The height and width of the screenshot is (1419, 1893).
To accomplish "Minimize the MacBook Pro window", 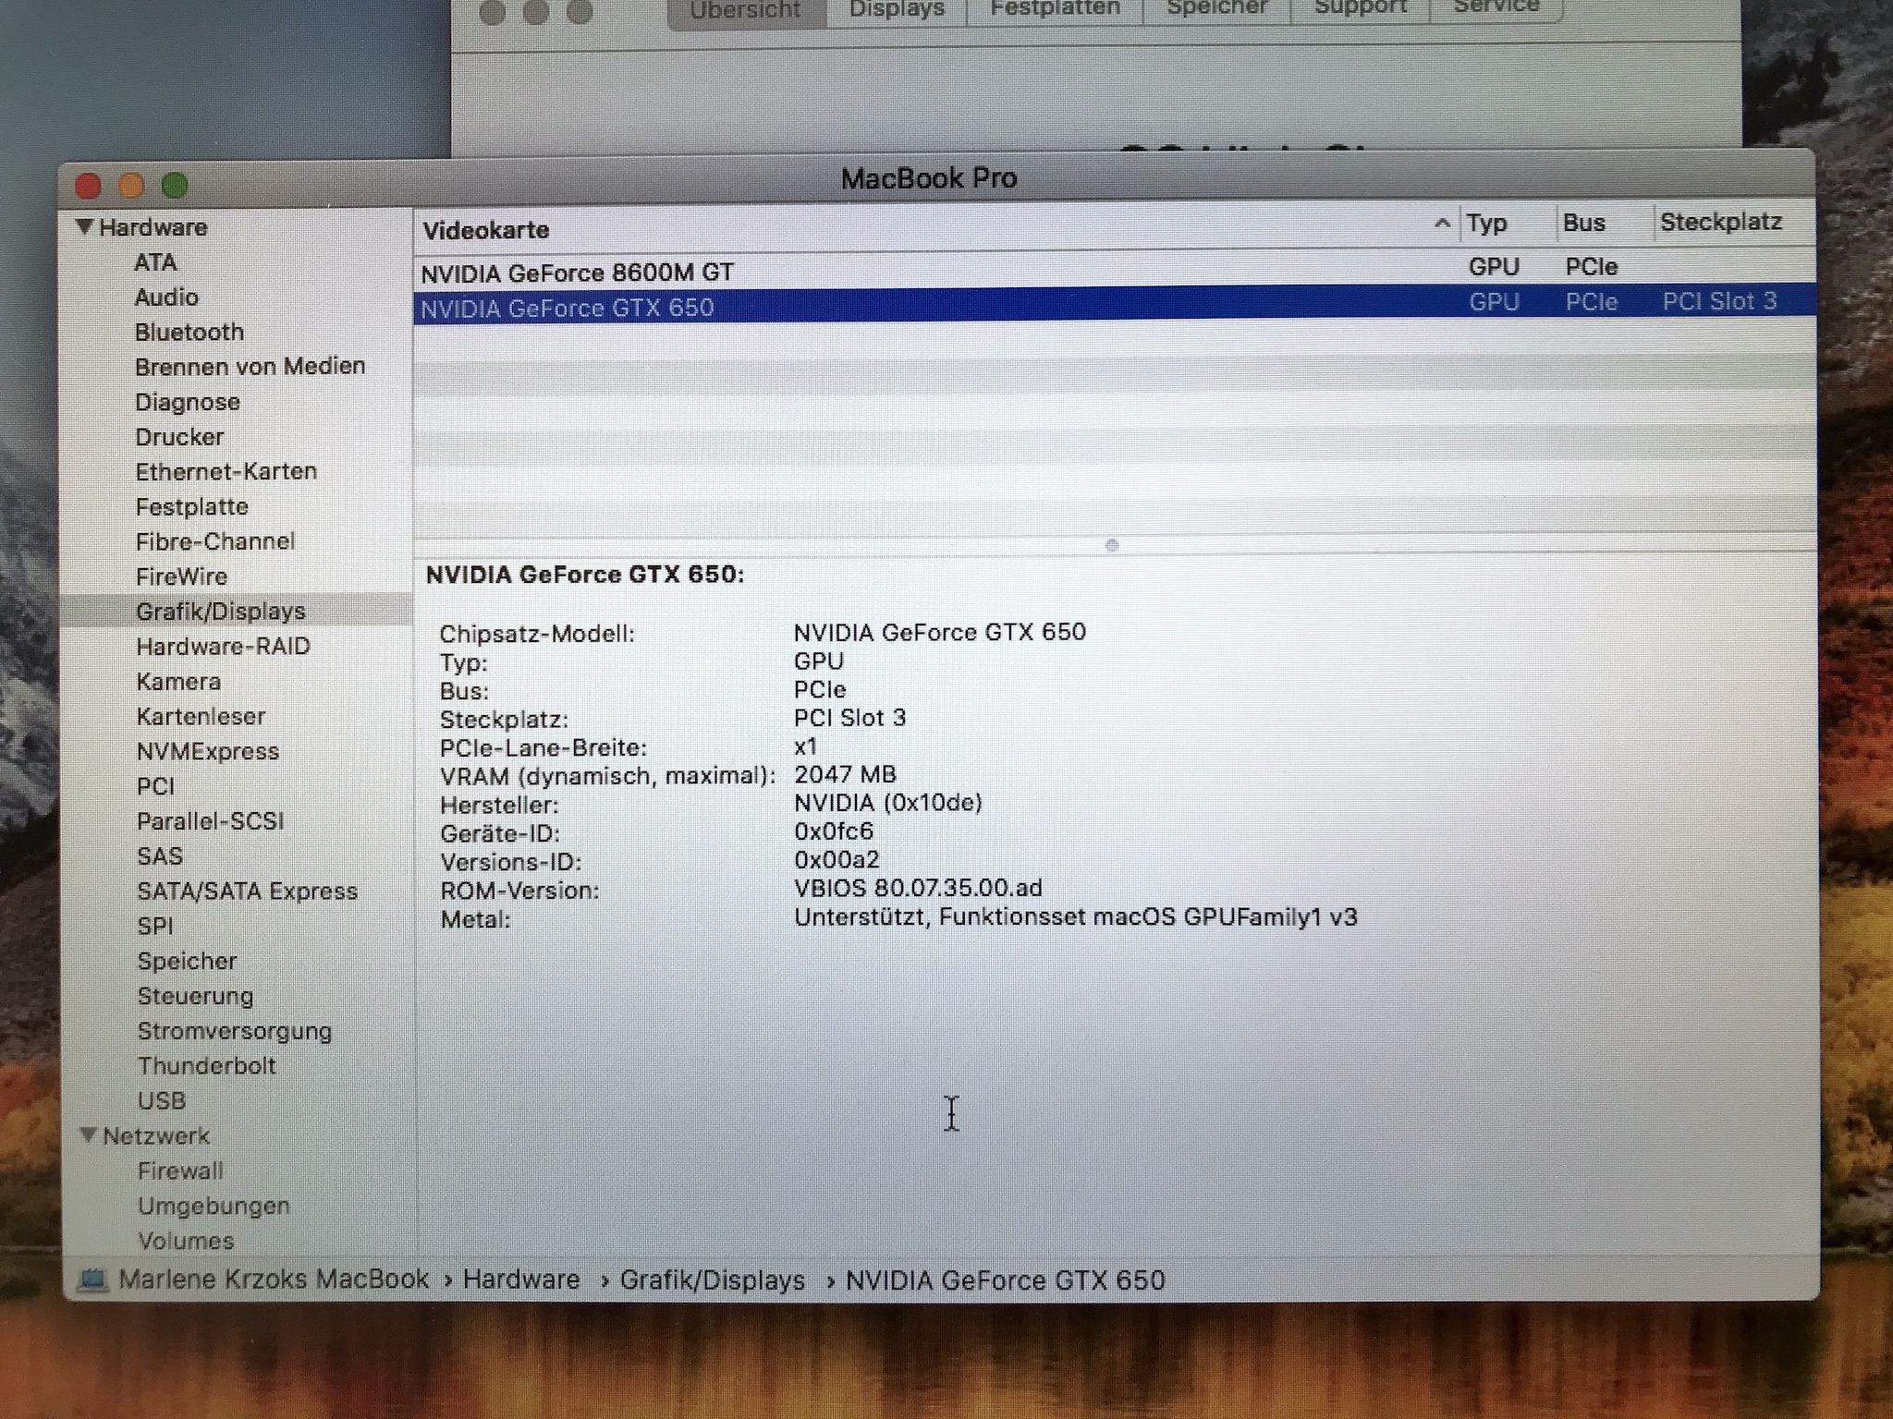I will [131, 187].
